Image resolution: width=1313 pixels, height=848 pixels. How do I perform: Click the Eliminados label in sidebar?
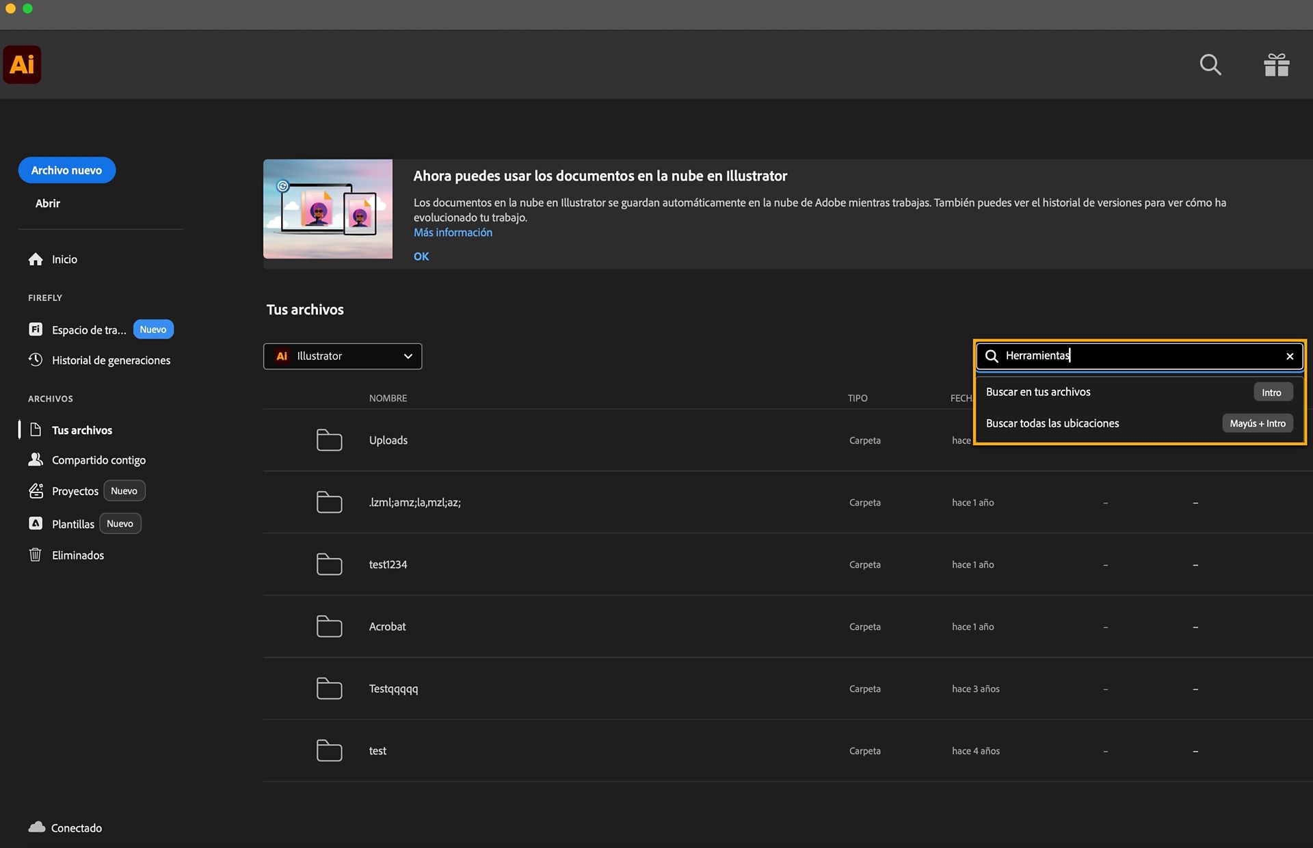[78, 555]
